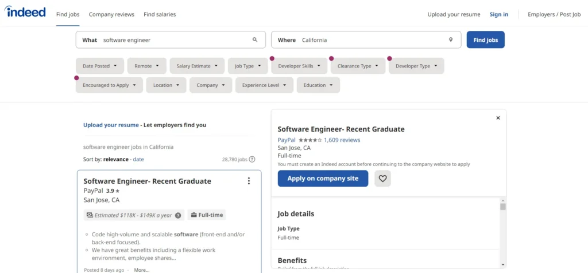Click the help icon next to 28,780 jobs
588x273 pixels.
(x=252, y=159)
